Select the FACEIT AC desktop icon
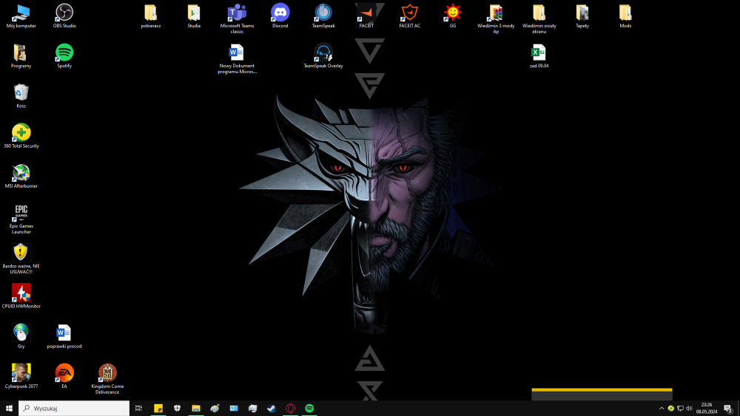The image size is (740, 416). [x=409, y=13]
